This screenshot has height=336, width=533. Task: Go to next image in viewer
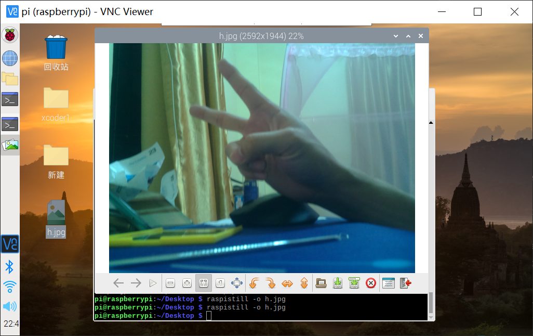136,283
